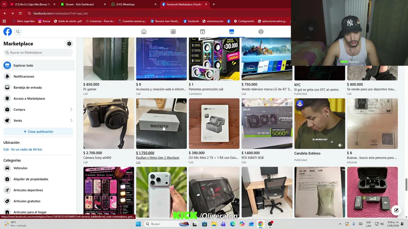This screenshot has height=229, width=408.
Task: Open the Cámara Sony a6400 listing photo
Action: point(109,123)
